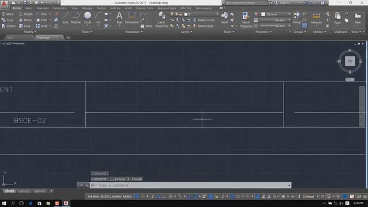Open Layer Properties manager

click(x=162, y=20)
